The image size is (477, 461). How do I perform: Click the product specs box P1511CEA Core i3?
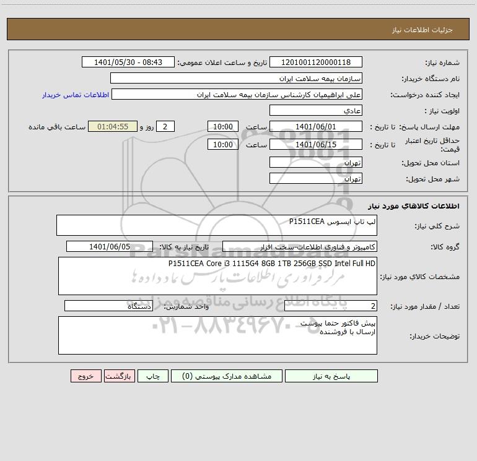217,276
